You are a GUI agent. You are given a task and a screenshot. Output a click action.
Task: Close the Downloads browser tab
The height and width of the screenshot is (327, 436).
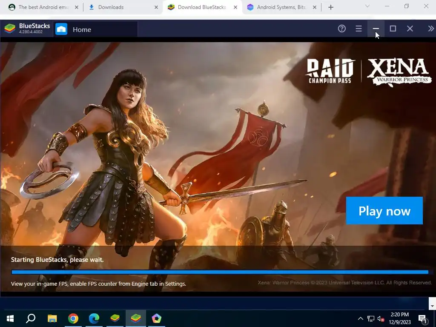[156, 8]
